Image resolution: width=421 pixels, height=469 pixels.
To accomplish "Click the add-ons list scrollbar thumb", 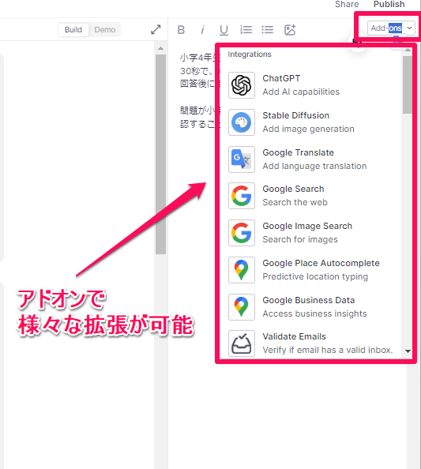I will (408, 85).
